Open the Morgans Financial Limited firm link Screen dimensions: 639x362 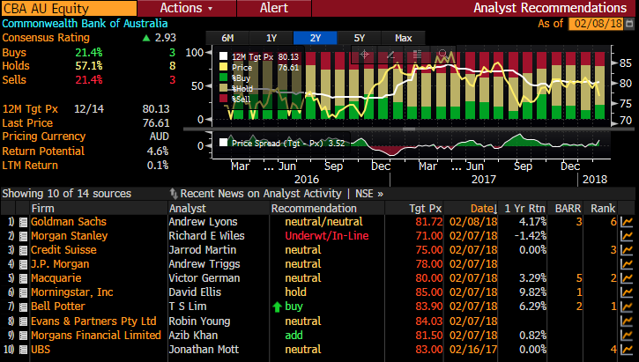tap(96, 335)
